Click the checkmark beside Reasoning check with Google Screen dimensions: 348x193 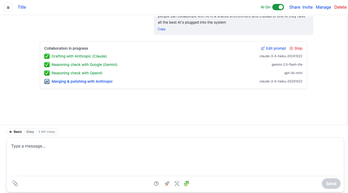[47, 65]
